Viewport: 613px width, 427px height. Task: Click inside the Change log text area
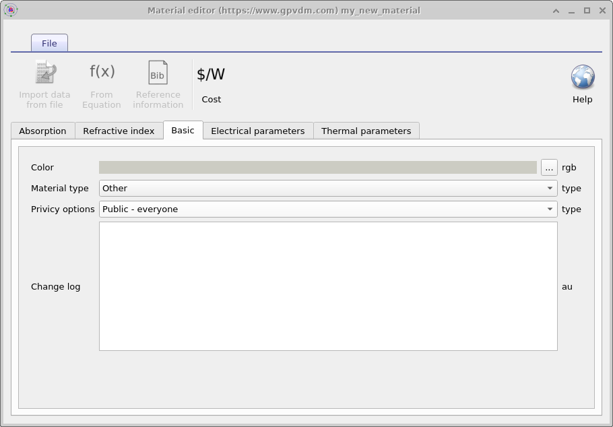coord(328,286)
